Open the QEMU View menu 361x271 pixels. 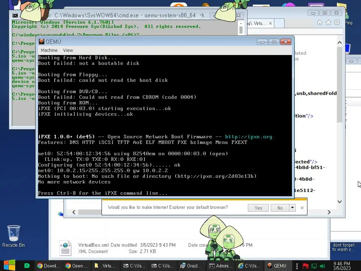pos(68,50)
